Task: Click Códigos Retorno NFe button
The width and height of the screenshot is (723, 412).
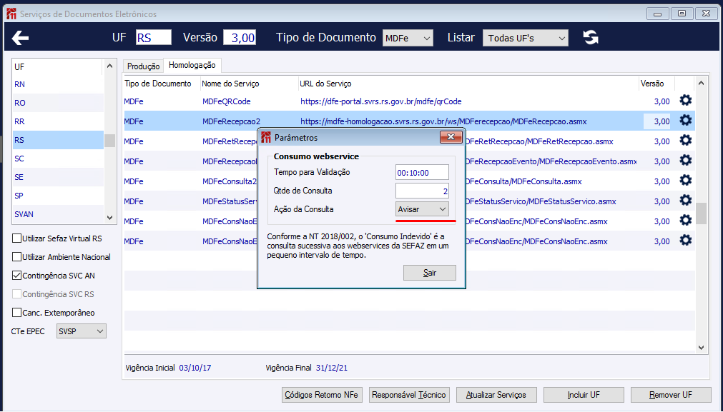Action: point(321,395)
